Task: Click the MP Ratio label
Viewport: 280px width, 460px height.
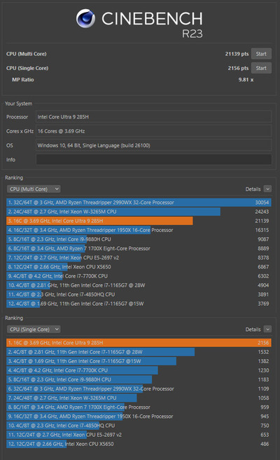Action: (x=23, y=79)
